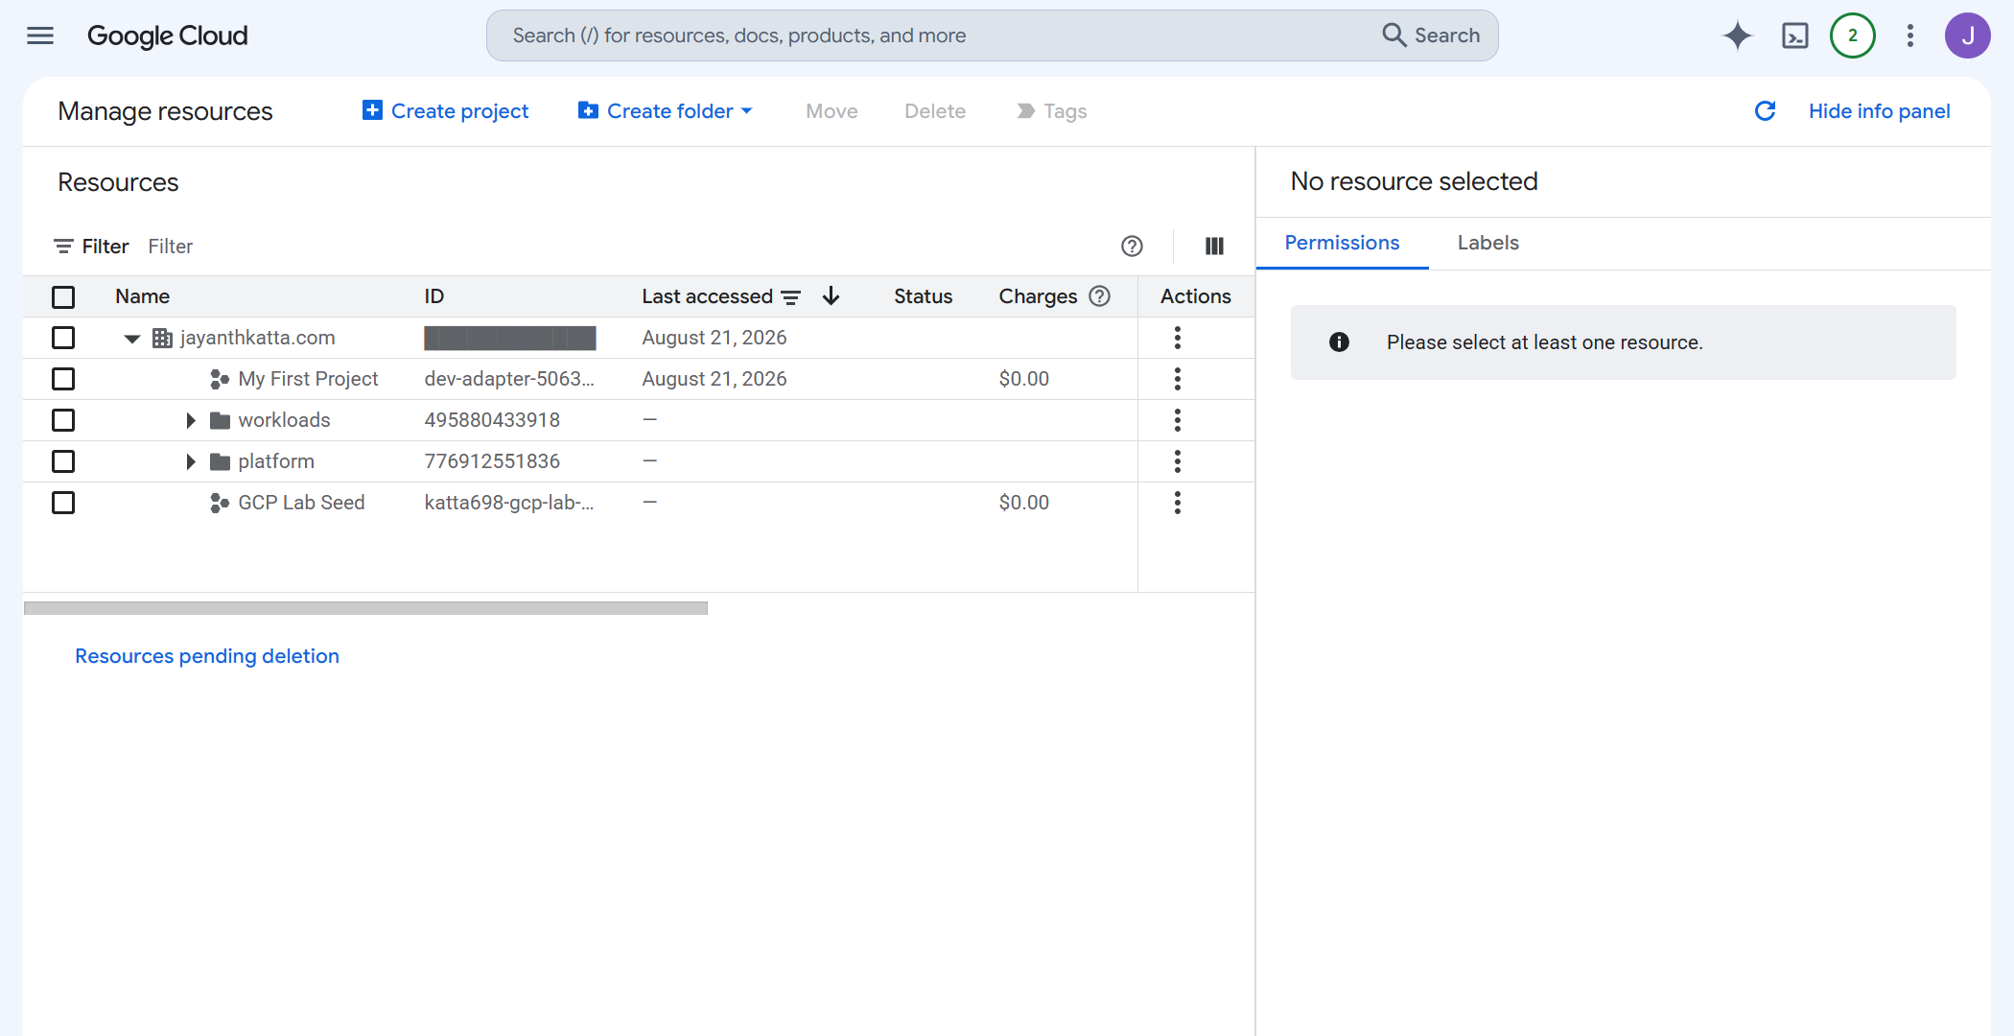Click the info icon in the Please select message
The image size is (2014, 1036).
(x=1339, y=342)
